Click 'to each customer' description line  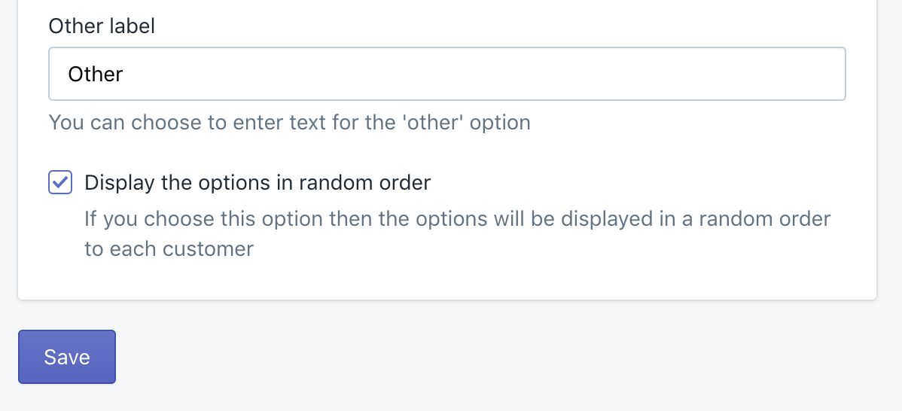[169, 249]
